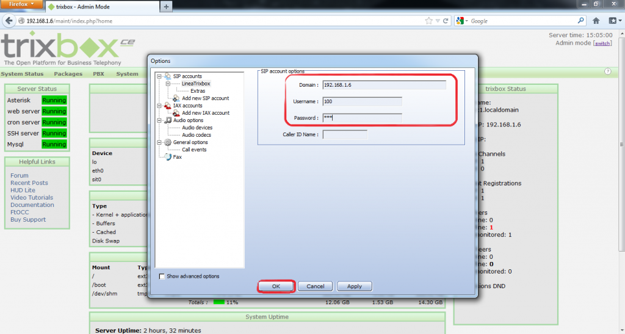The image size is (625, 334).
Task: Reload the page with the refresh icon
Action: pos(446,21)
